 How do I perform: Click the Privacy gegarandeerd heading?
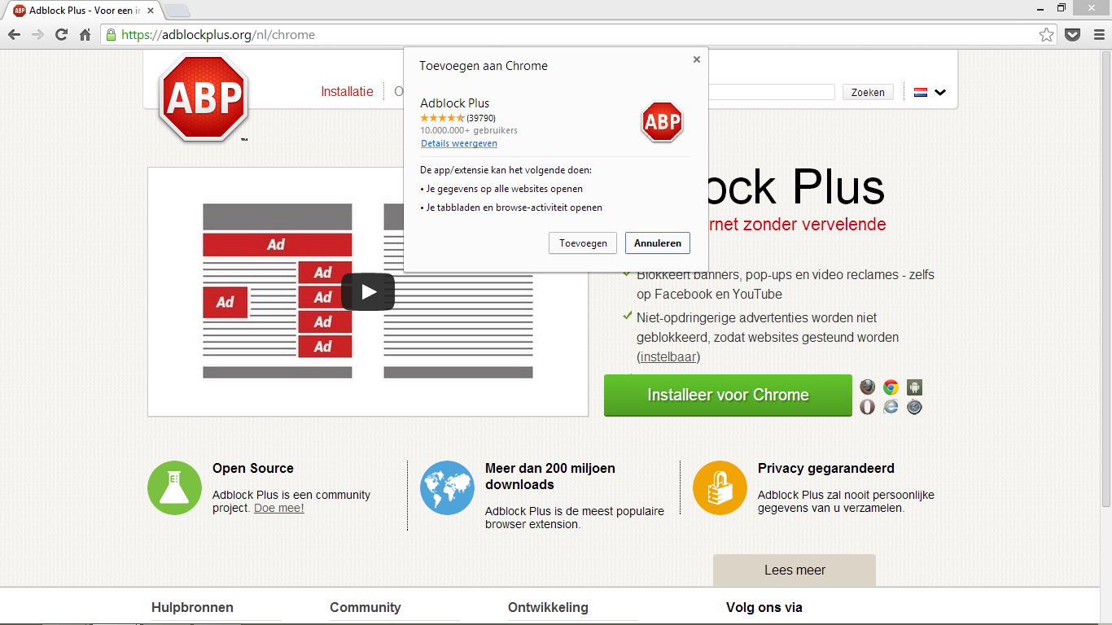pyautogui.click(x=826, y=468)
